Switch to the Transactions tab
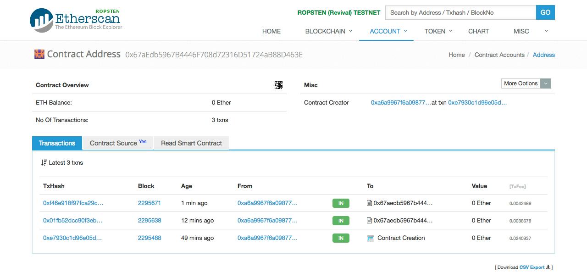The image size is (587, 278). [x=57, y=143]
